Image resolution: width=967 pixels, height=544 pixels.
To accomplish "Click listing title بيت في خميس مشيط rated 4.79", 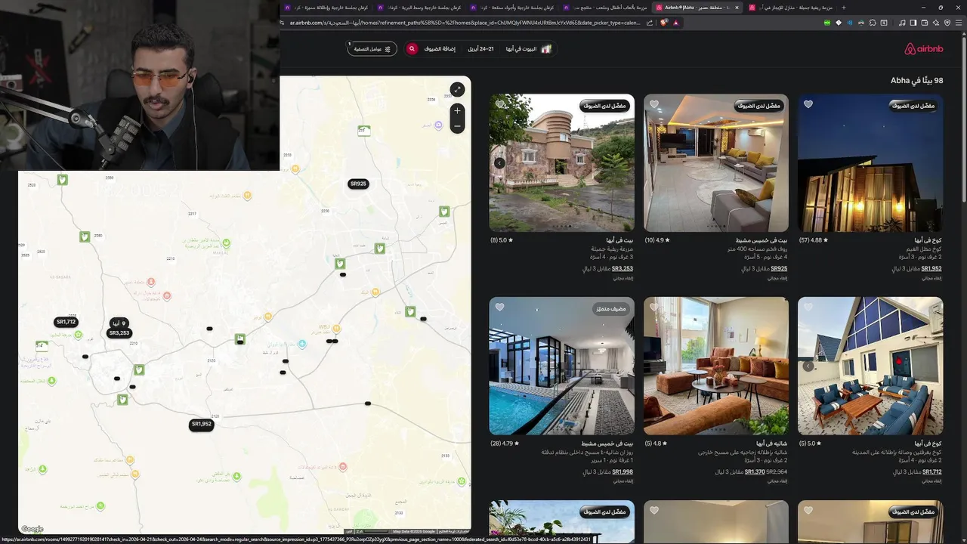I will pyautogui.click(x=607, y=444).
